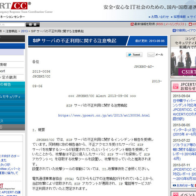Click the JPCERT お知らせ pink icon

coord(176,86)
